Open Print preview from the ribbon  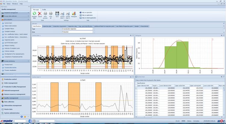click(45, 14)
